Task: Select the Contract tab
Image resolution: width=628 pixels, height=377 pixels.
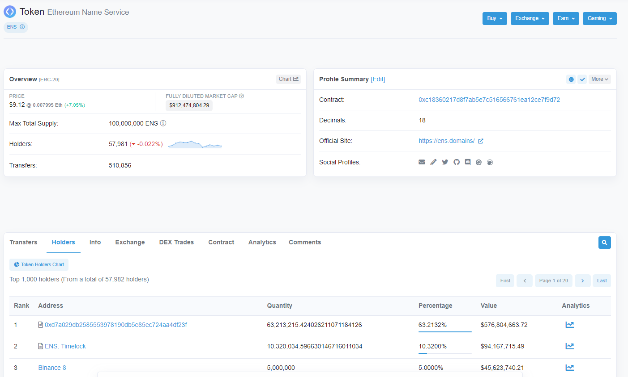Action: (x=221, y=242)
